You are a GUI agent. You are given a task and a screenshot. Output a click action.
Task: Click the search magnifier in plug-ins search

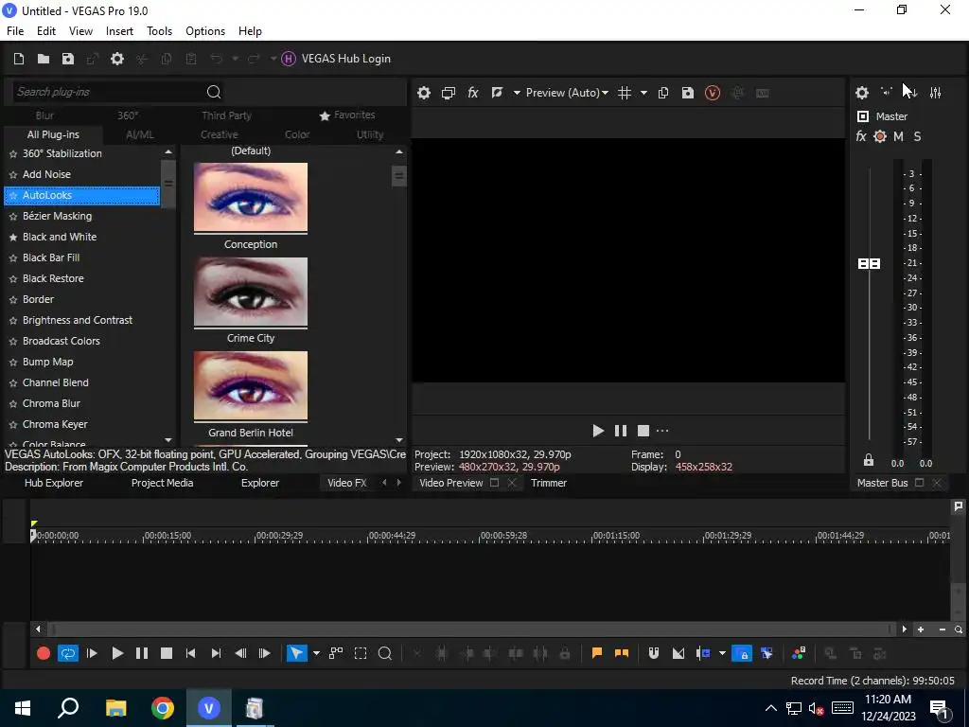(x=214, y=92)
